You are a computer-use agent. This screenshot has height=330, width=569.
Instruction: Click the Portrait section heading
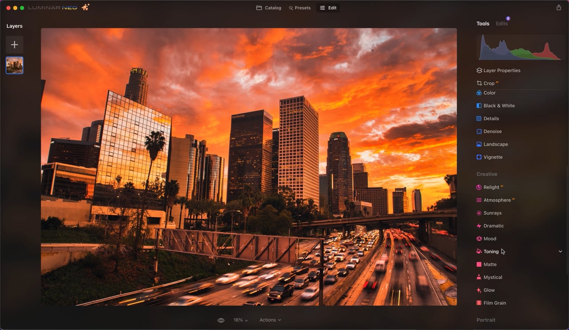point(486,320)
